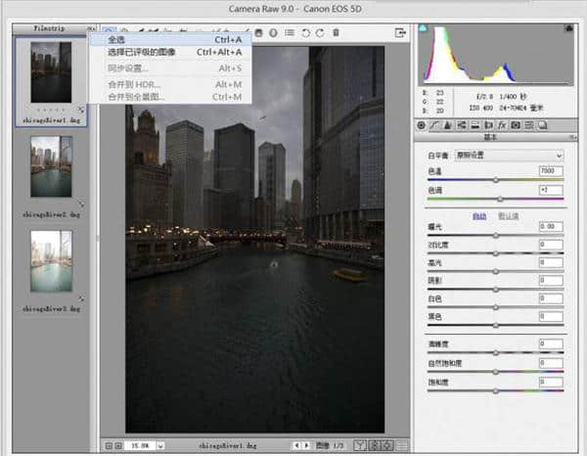The width and height of the screenshot is (587, 456).
Task: Open the Effects (fx) panel tab
Action: [x=501, y=125]
